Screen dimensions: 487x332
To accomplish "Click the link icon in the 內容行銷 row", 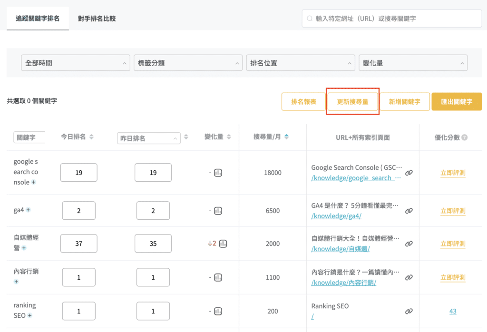I will (x=409, y=277).
